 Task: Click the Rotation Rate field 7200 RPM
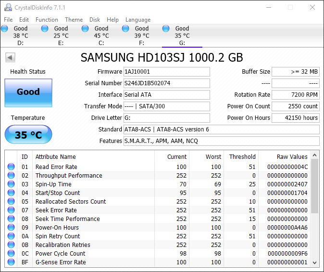click(296, 95)
